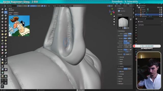The image size is (163, 91).
Task: Adjust the Normal Radius slider
Action: (x=127, y=43)
